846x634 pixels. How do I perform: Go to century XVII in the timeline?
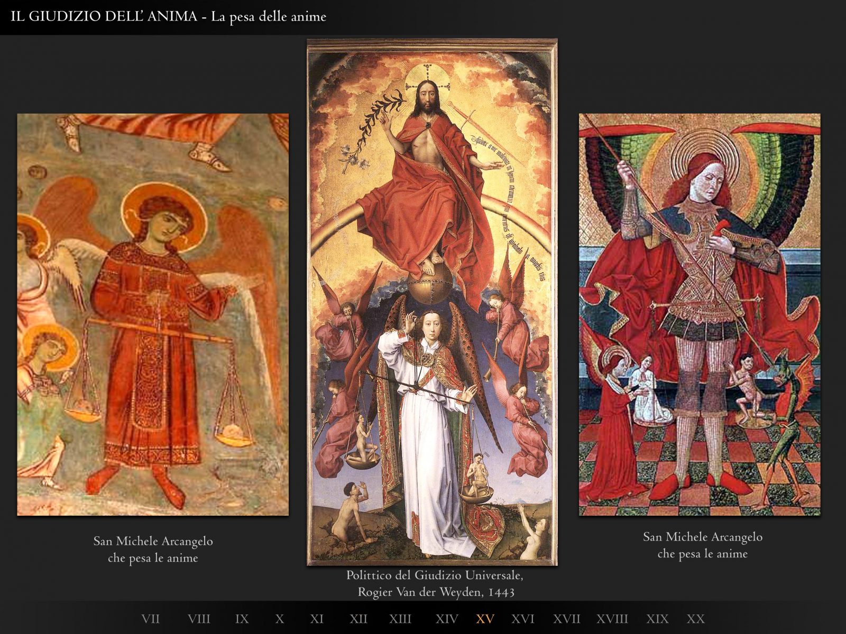coord(567,619)
